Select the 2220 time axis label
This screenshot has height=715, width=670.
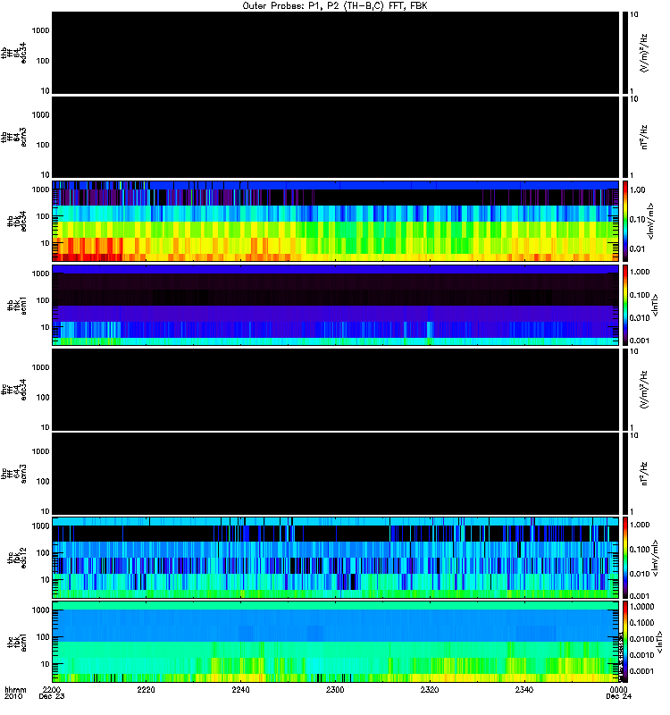[146, 689]
